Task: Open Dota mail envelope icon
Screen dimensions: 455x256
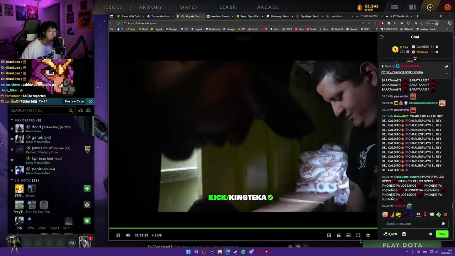Action: pyautogui.click(x=395, y=7)
